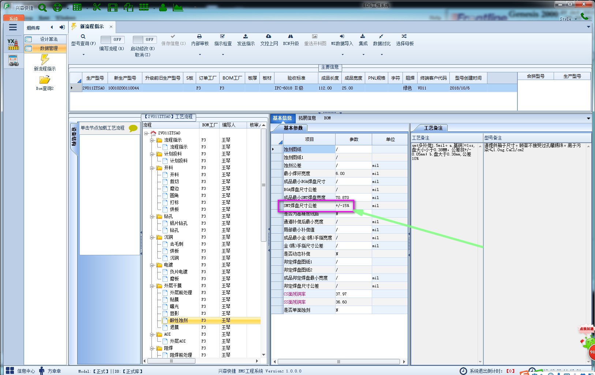Switch to the BOM tab

pyautogui.click(x=327, y=118)
